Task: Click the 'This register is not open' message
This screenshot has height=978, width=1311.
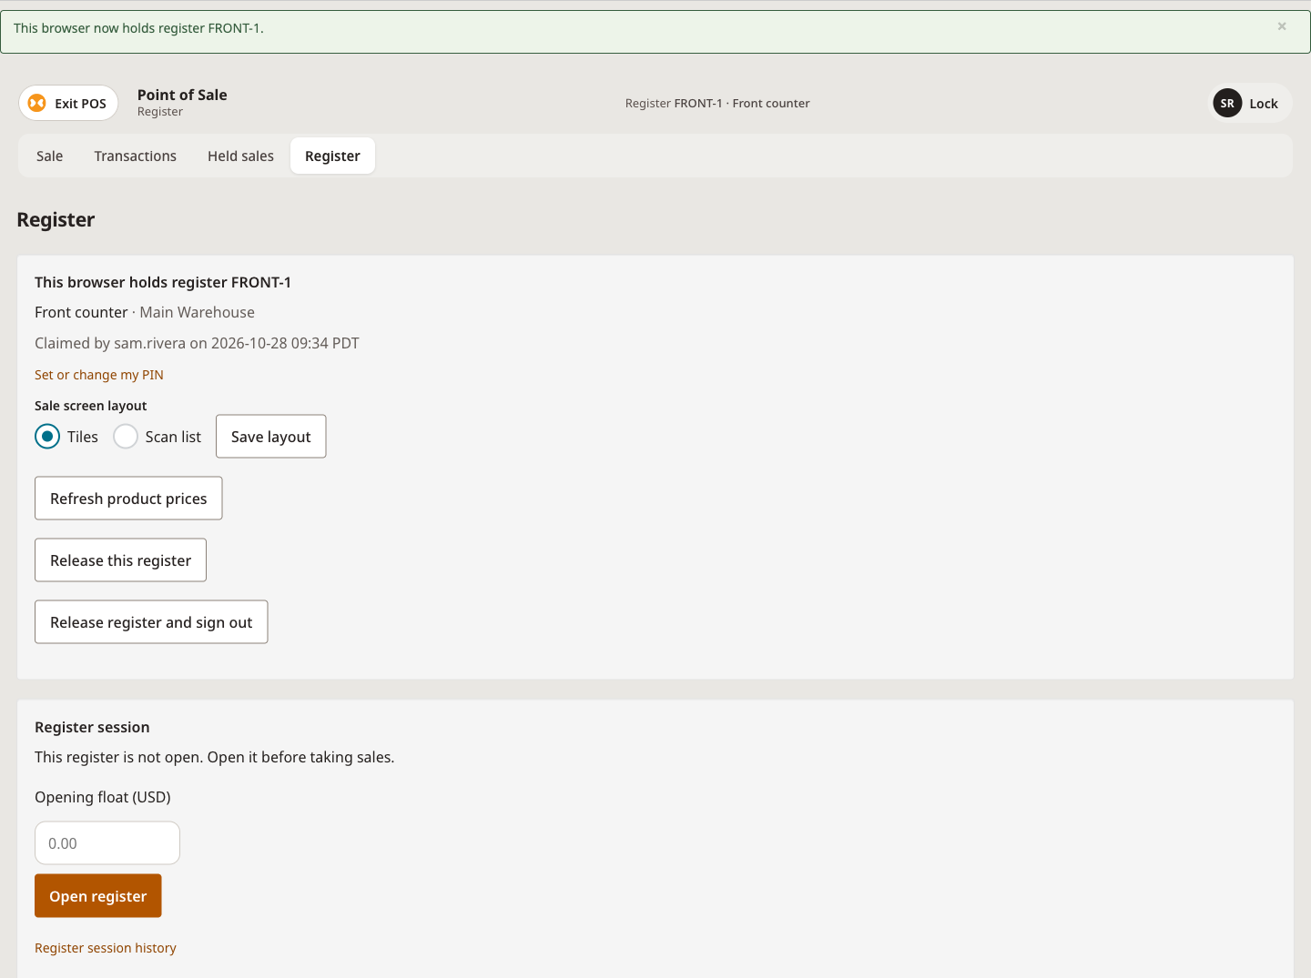Action: coord(215,757)
